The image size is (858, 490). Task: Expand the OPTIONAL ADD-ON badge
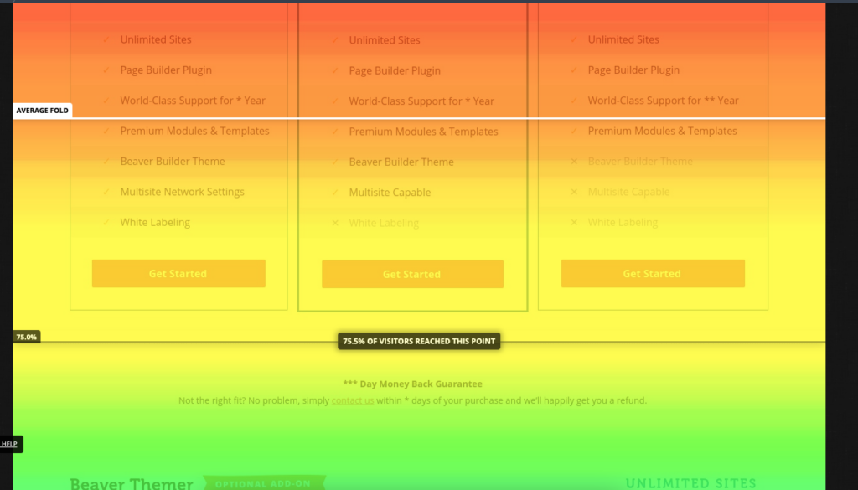click(x=263, y=483)
